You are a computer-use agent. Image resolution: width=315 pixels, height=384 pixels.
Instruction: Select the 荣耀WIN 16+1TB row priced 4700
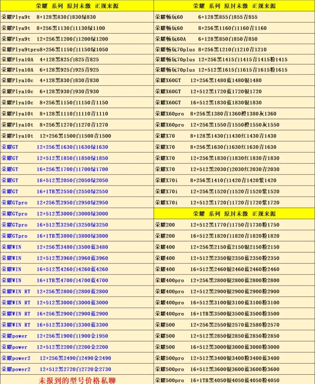coord(77,280)
